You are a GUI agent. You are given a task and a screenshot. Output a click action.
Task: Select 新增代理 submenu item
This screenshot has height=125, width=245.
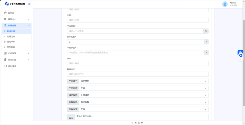pyautogui.click(x=17, y=31)
